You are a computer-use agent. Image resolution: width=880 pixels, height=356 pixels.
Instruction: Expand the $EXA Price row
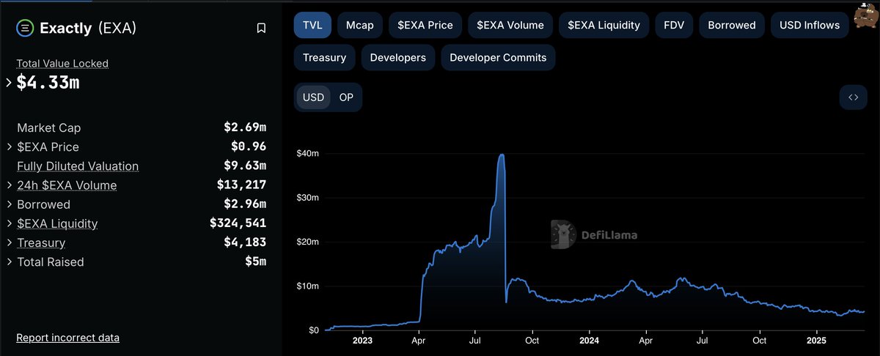[x=9, y=147]
